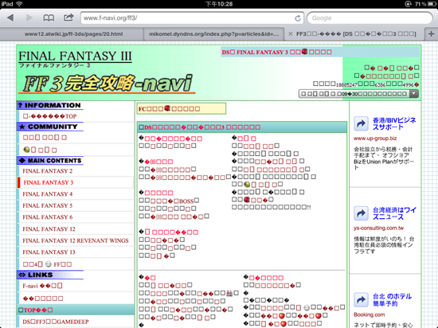
Task: Open 香港/BIVビジネスサポート ad title
Action: tap(394, 123)
